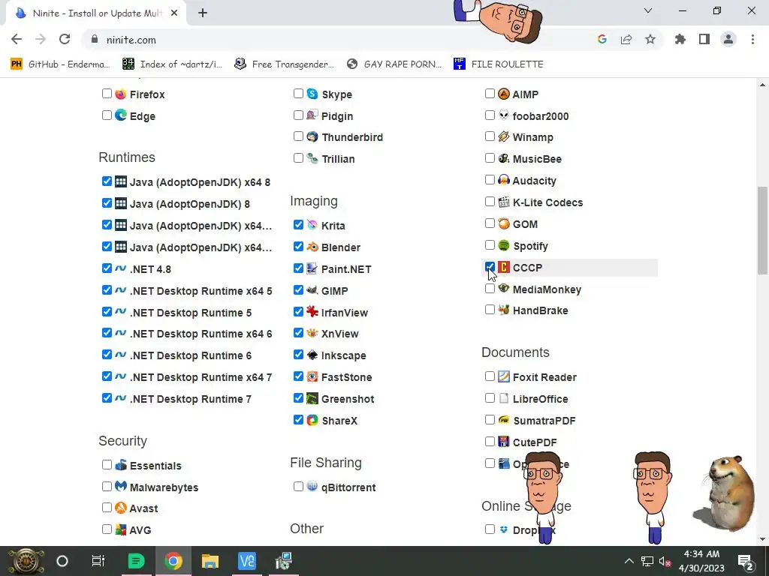Screen dimensions: 769x576
Task: .NET Desktop Runtime x64 7 label
Action: (x=201, y=377)
